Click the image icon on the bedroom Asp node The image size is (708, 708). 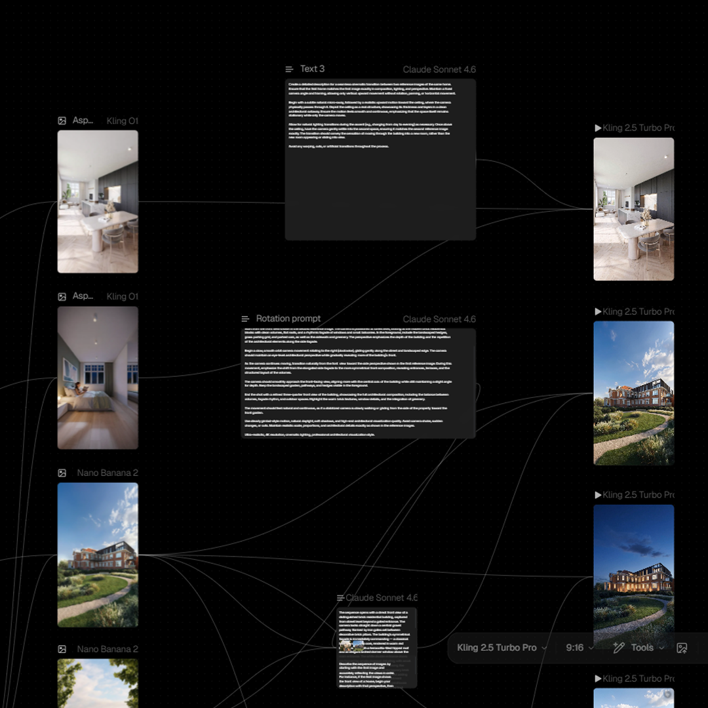click(x=62, y=296)
